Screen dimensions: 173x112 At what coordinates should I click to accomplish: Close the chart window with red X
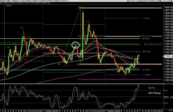click(172, 1)
